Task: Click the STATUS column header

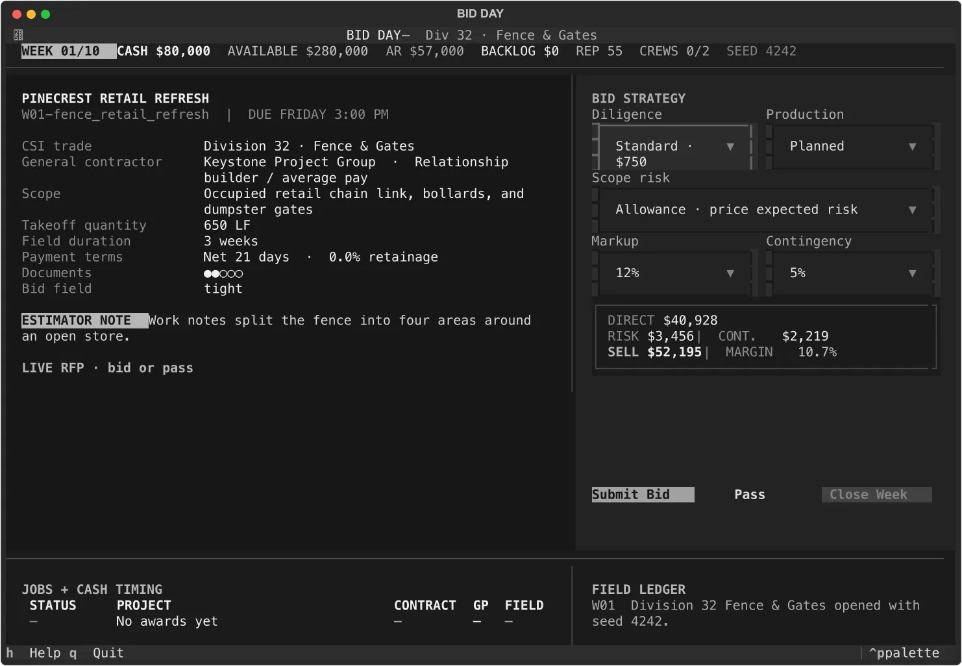Action: [53, 606]
